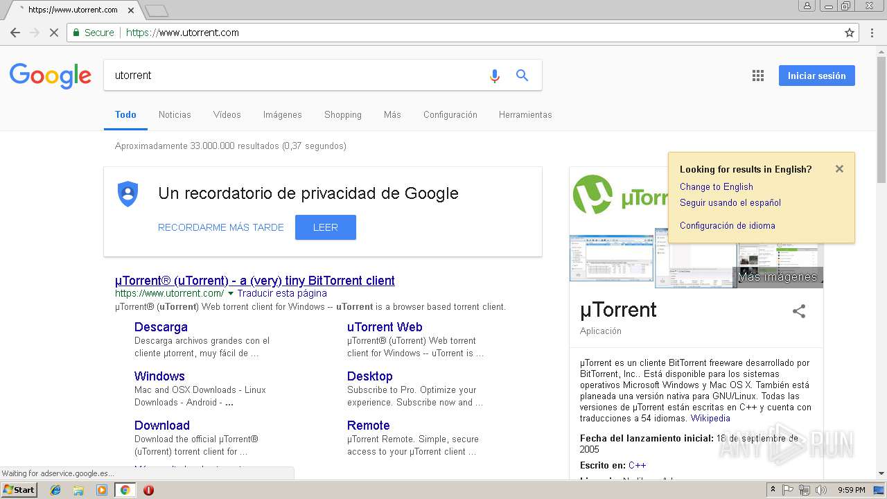Open the Desktop sitelink
The image size is (887, 499).
370,376
